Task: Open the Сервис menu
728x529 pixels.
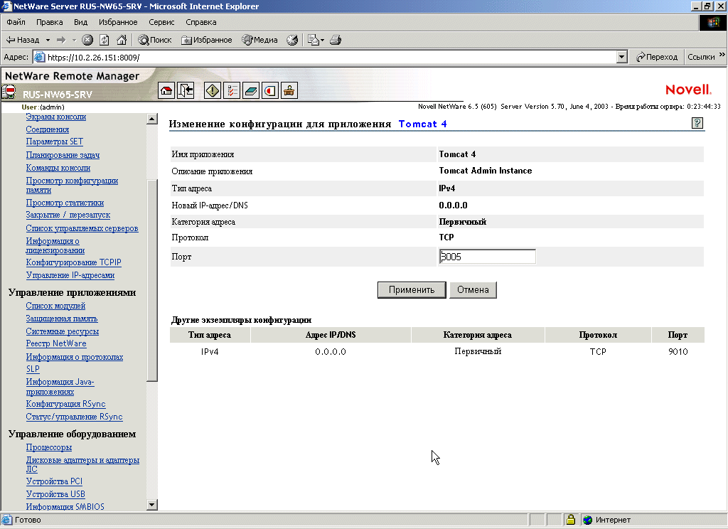Action: click(161, 22)
